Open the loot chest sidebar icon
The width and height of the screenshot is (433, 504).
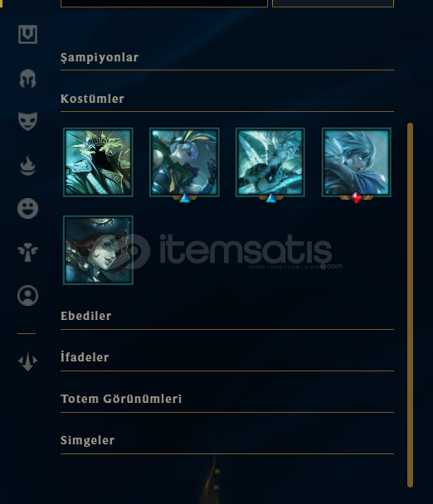[27, 34]
